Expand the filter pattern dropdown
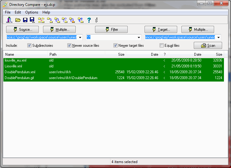This screenshot has width=231, height=168. point(139,38)
